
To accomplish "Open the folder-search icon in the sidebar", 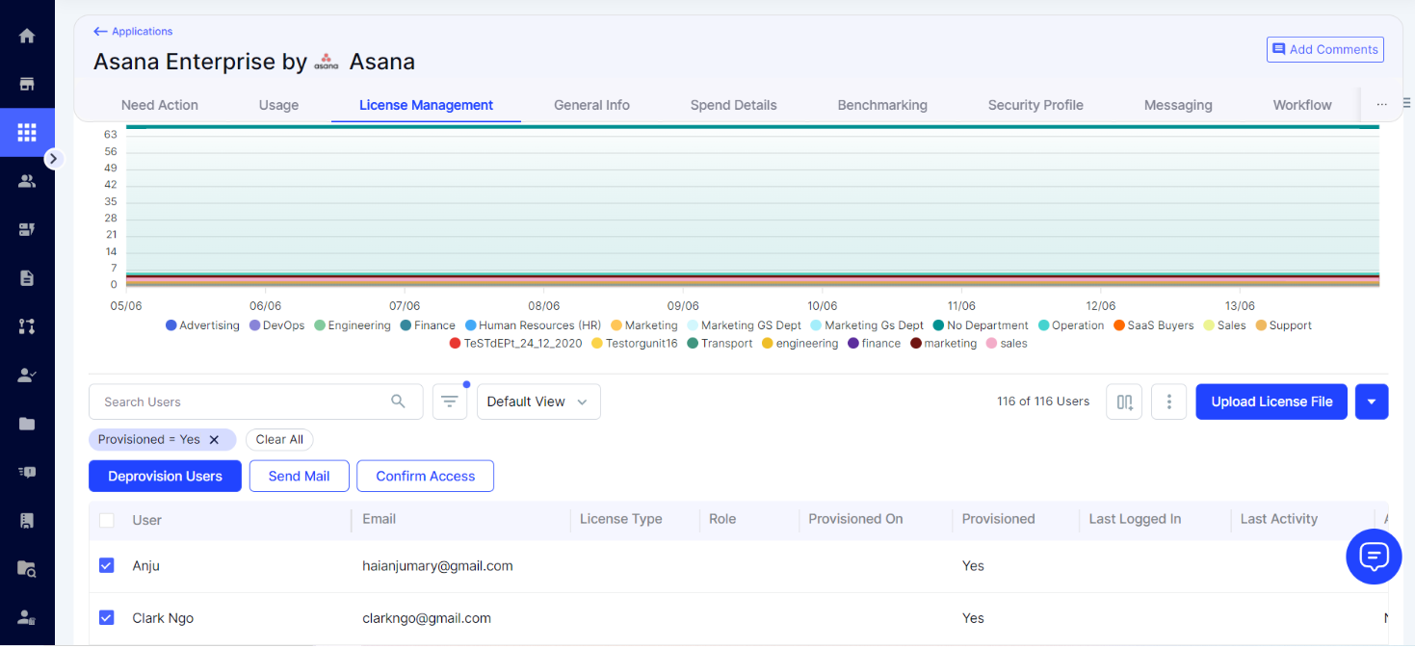I will [x=26, y=568].
